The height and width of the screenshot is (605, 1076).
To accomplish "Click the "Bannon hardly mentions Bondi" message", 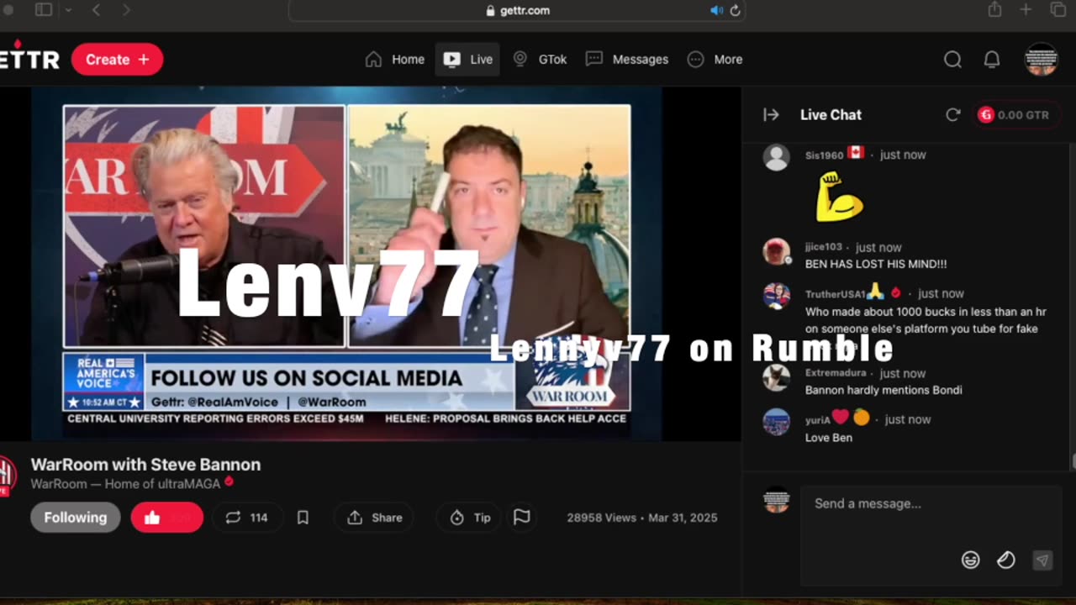I will (x=883, y=391).
